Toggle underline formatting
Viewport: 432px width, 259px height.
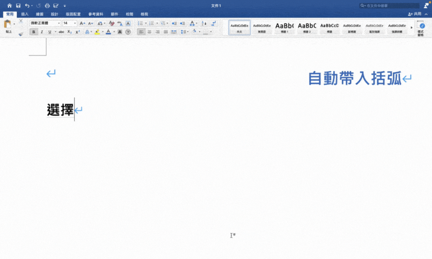tap(50, 32)
